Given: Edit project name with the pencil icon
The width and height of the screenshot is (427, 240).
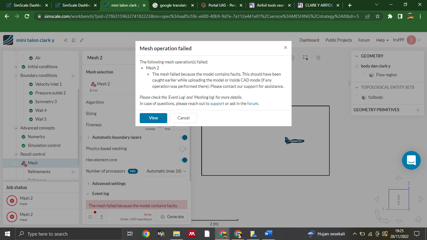Looking at the screenshot, I should [82, 40].
